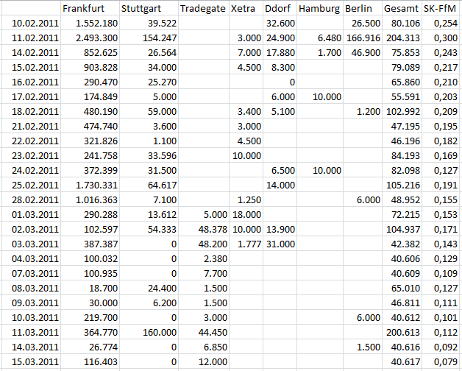The height and width of the screenshot is (371, 462).
Task: Click the date cell 24.02.2011
Action: (x=31, y=170)
